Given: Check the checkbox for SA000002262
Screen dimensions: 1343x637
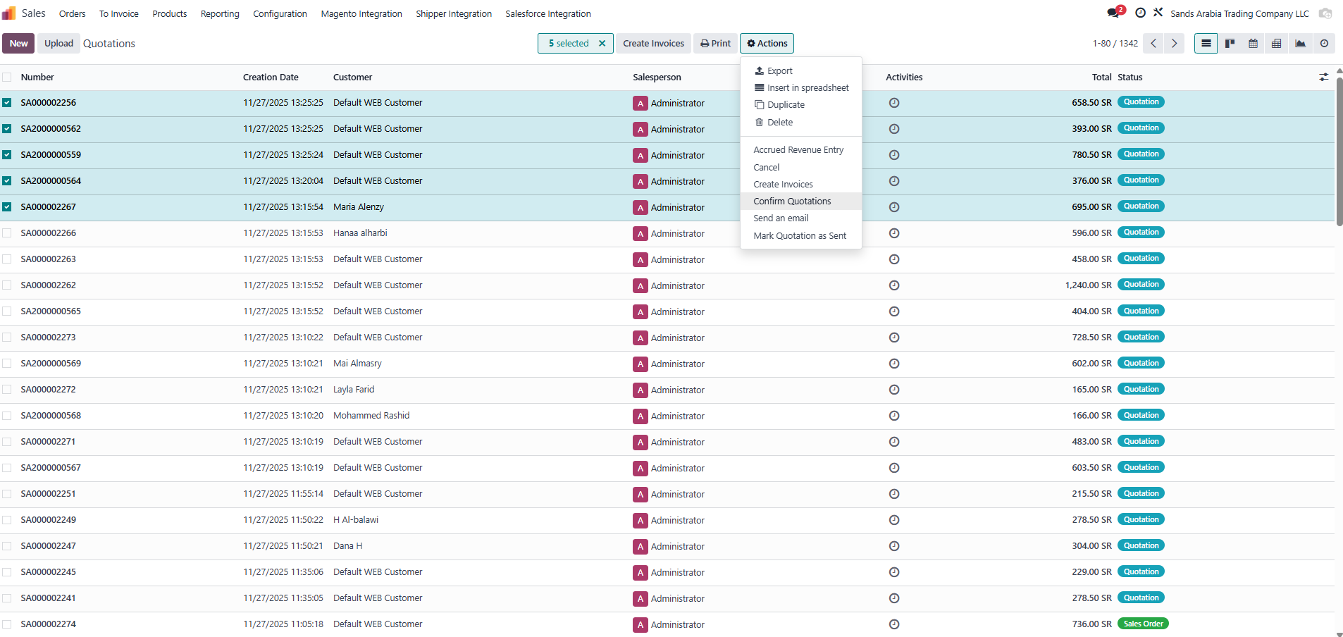Looking at the screenshot, I should click(x=6, y=285).
